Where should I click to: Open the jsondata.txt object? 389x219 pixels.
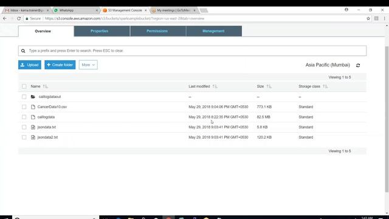coord(47,127)
